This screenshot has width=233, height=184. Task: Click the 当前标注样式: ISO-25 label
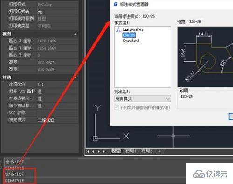pyautogui.click(x=135, y=16)
